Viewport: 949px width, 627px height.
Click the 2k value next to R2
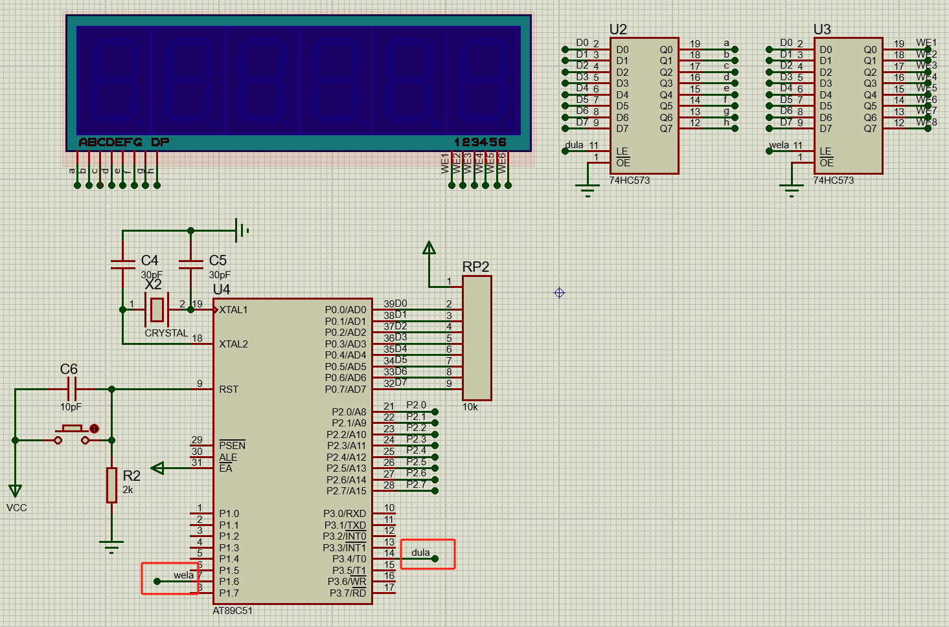[x=128, y=490]
